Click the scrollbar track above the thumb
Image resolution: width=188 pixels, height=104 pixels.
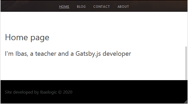[x=186, y=29]
